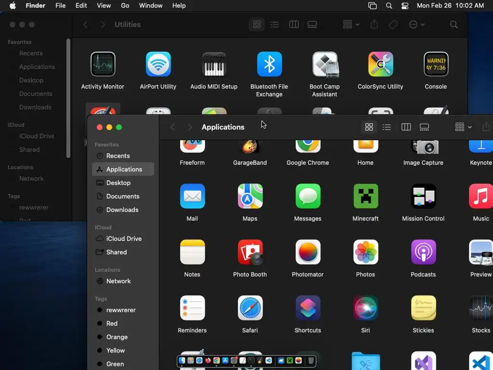This screenshot has width=493, height=370.
Task: Open the View menu
Action: pyautogui.click(x=104, y=6)
